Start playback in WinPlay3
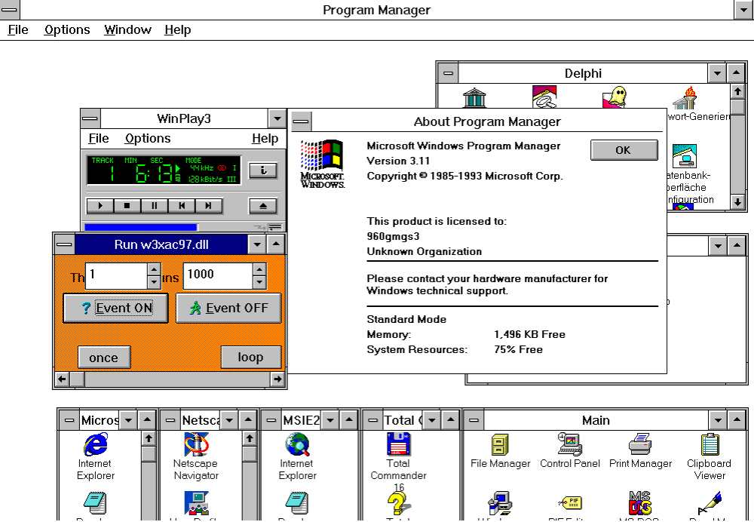 coord(100,206)
